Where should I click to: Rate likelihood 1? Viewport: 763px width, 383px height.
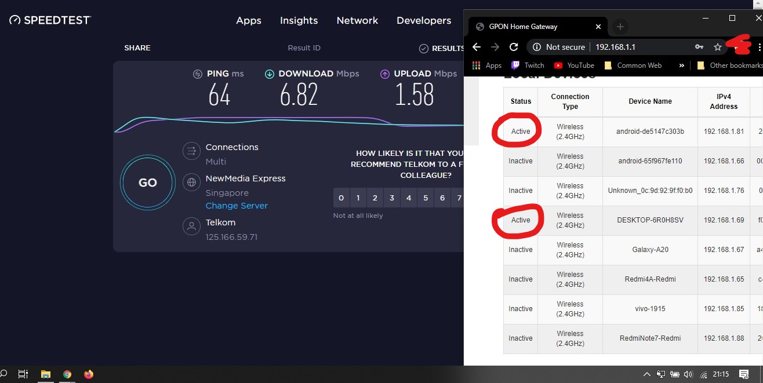358,198
